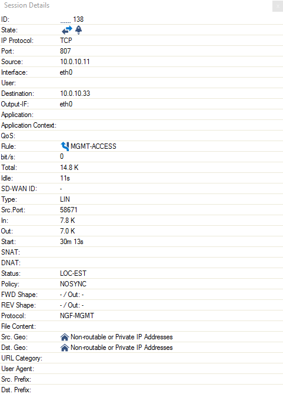Screen dimensions: 283x394
Task: Click the Session Details title
Action: 26,5
